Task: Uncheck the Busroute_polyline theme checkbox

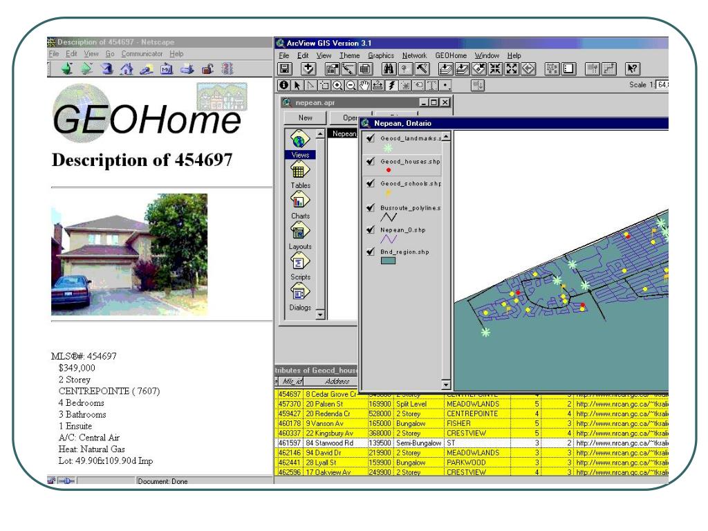Action: coord(371,207)
